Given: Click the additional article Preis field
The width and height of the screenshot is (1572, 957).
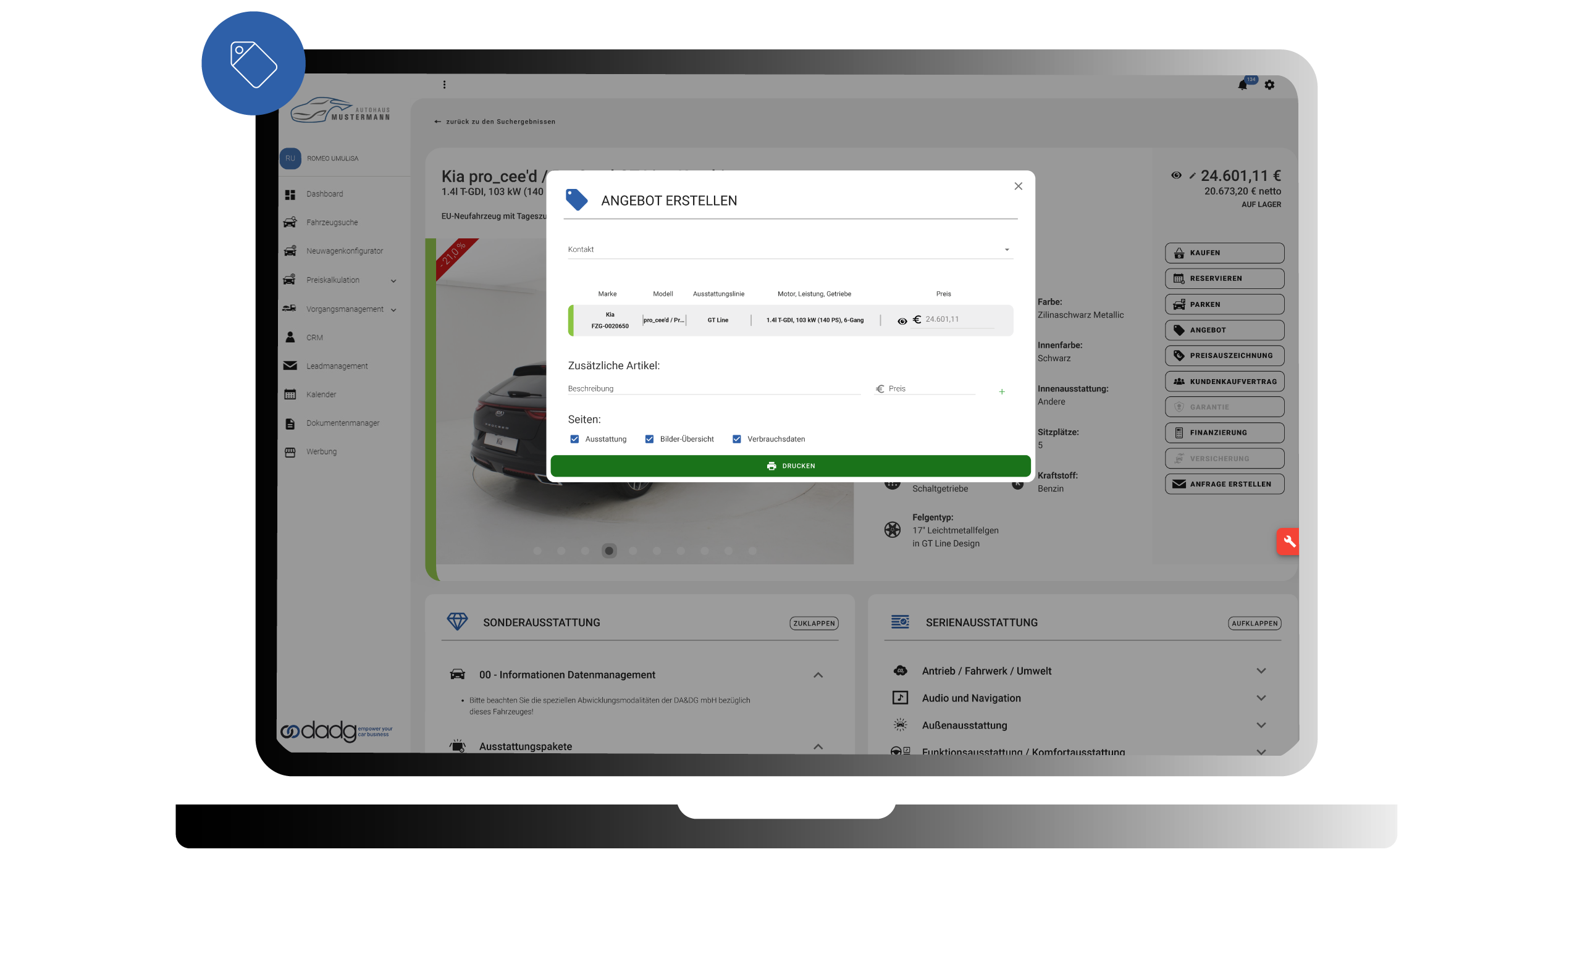Looking at the screenshot, I should [925, 388].
